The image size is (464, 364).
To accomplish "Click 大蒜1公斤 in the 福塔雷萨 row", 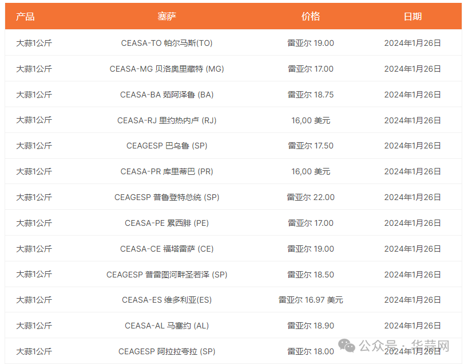I will (34, 249).
